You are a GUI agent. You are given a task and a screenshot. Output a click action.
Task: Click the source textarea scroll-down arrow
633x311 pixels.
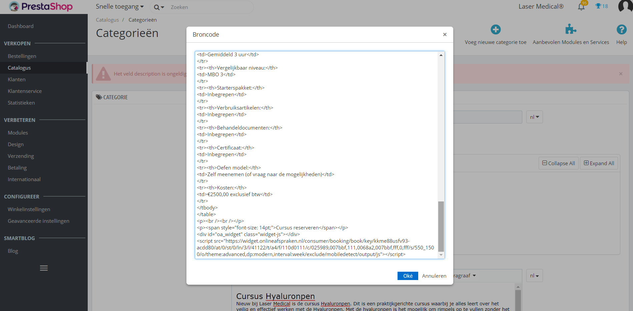pyautogui.click(x=441, y=255)
